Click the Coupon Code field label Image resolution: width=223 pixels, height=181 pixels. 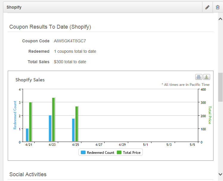tap(36, 41)
